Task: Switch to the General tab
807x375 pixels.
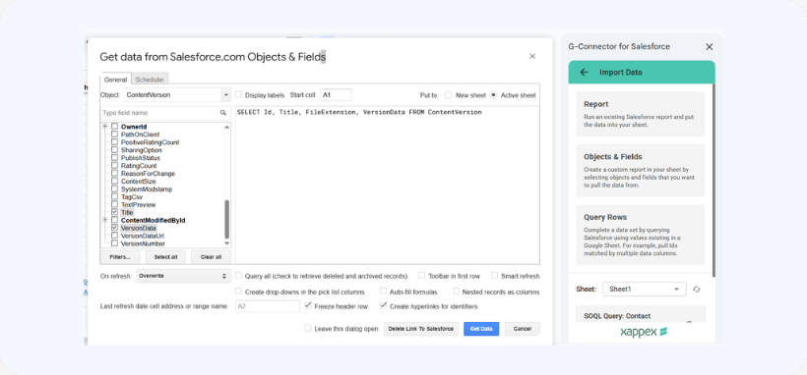Action: [115, 80]
